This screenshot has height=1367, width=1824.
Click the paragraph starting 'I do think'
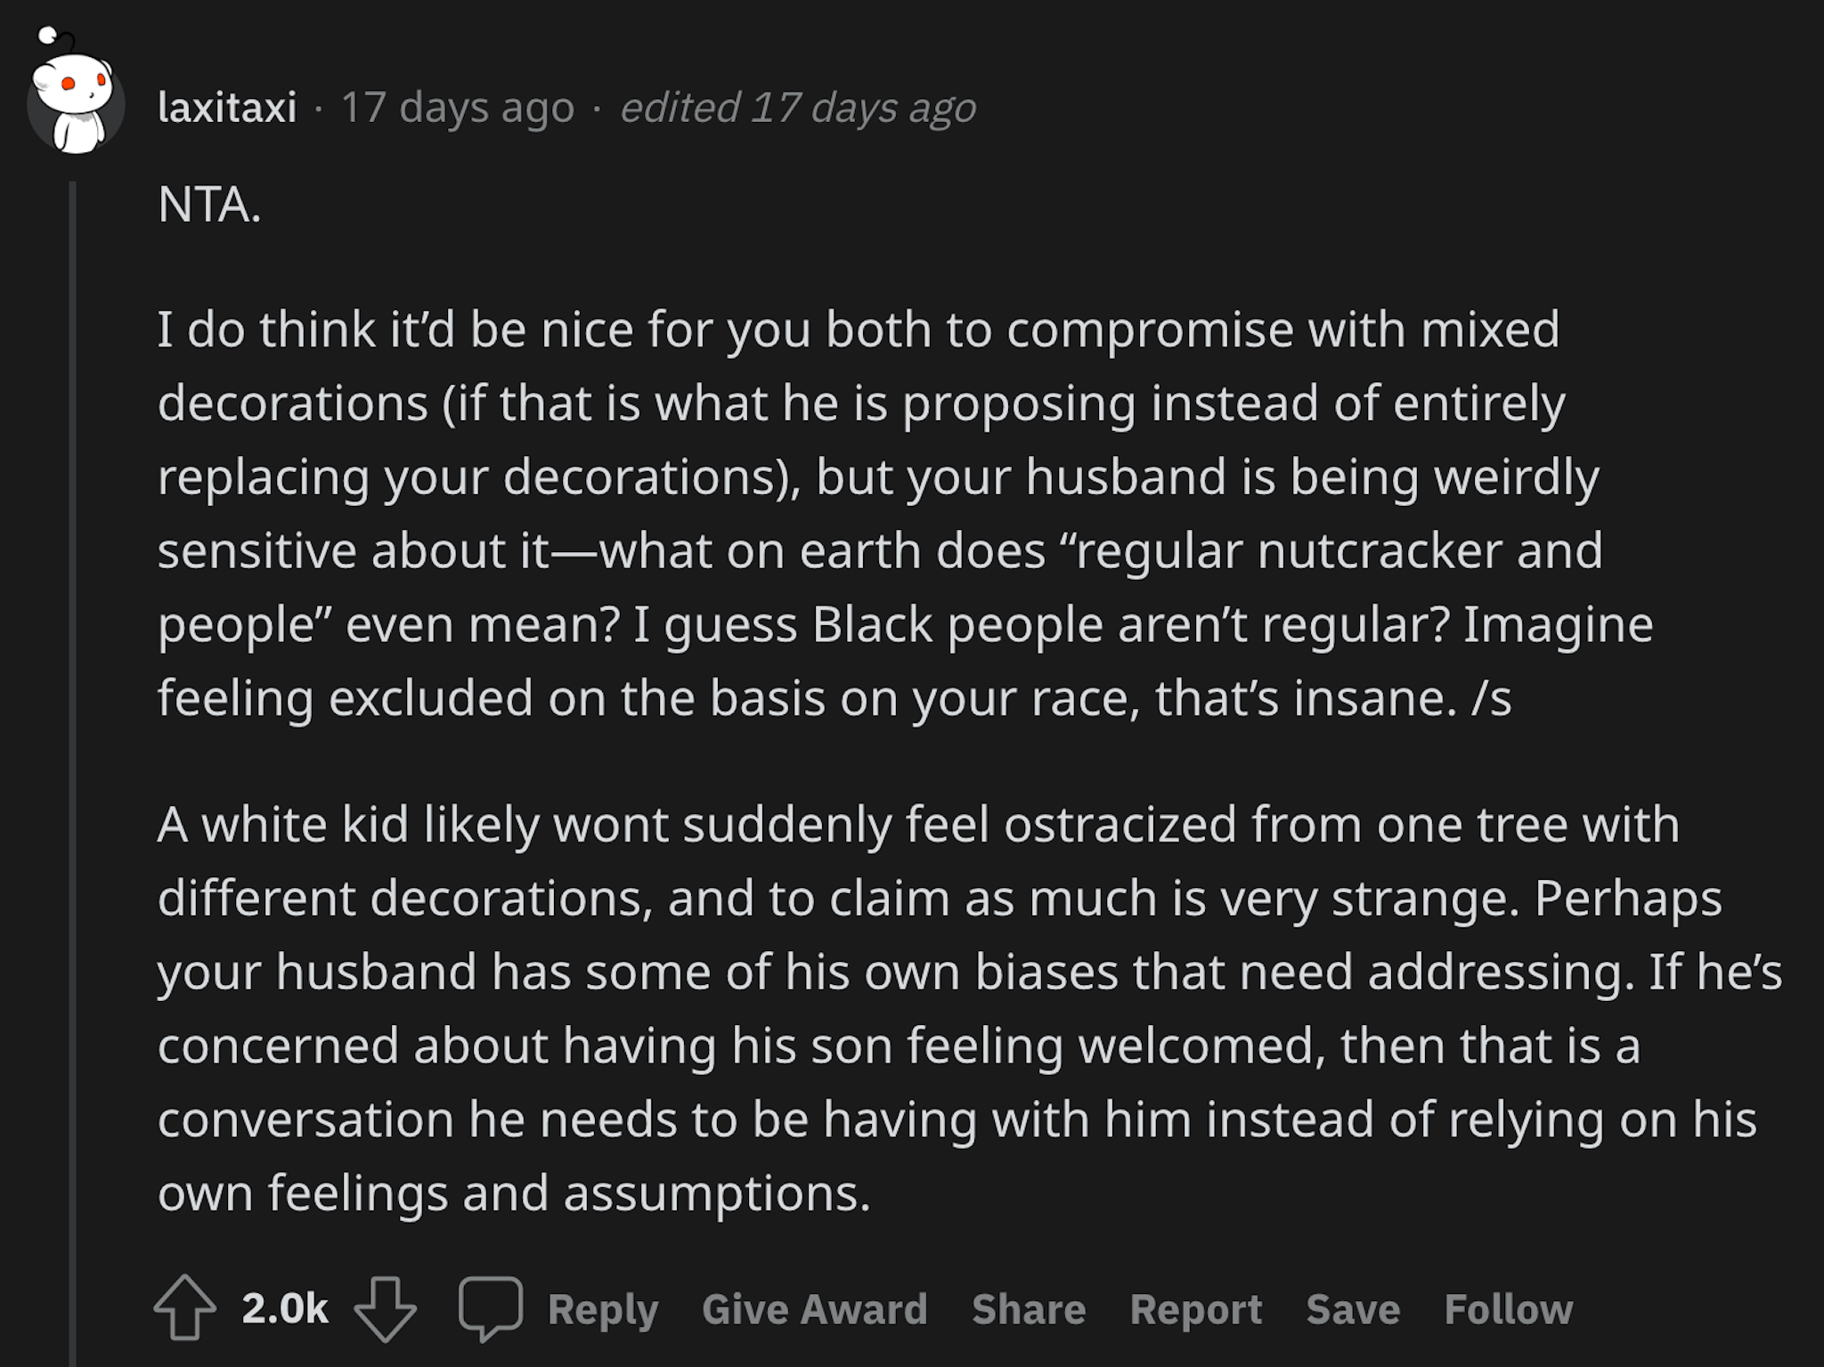coord(906,514)
